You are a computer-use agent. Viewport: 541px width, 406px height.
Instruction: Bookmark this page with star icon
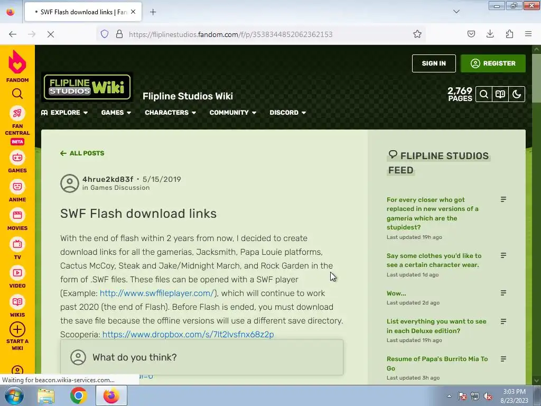point(417,34)
